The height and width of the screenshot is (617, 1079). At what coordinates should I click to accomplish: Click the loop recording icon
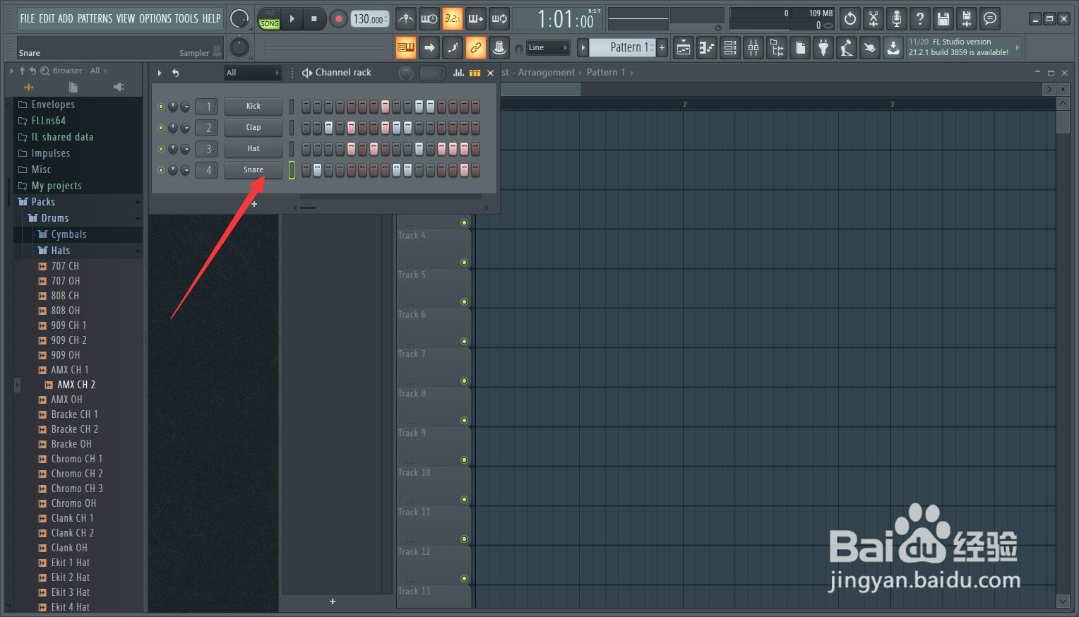tap(499, 18)
